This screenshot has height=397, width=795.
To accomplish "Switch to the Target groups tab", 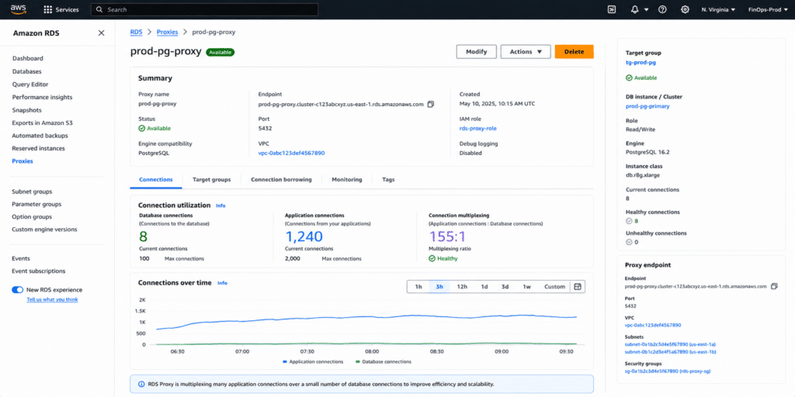I will [x=211, y=180].
